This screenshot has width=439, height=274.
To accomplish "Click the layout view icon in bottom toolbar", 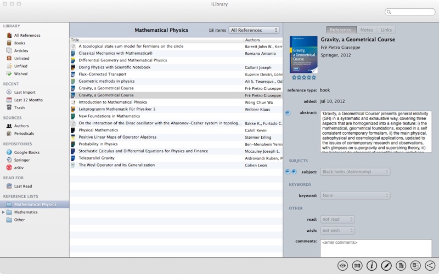I will [415, 266].
